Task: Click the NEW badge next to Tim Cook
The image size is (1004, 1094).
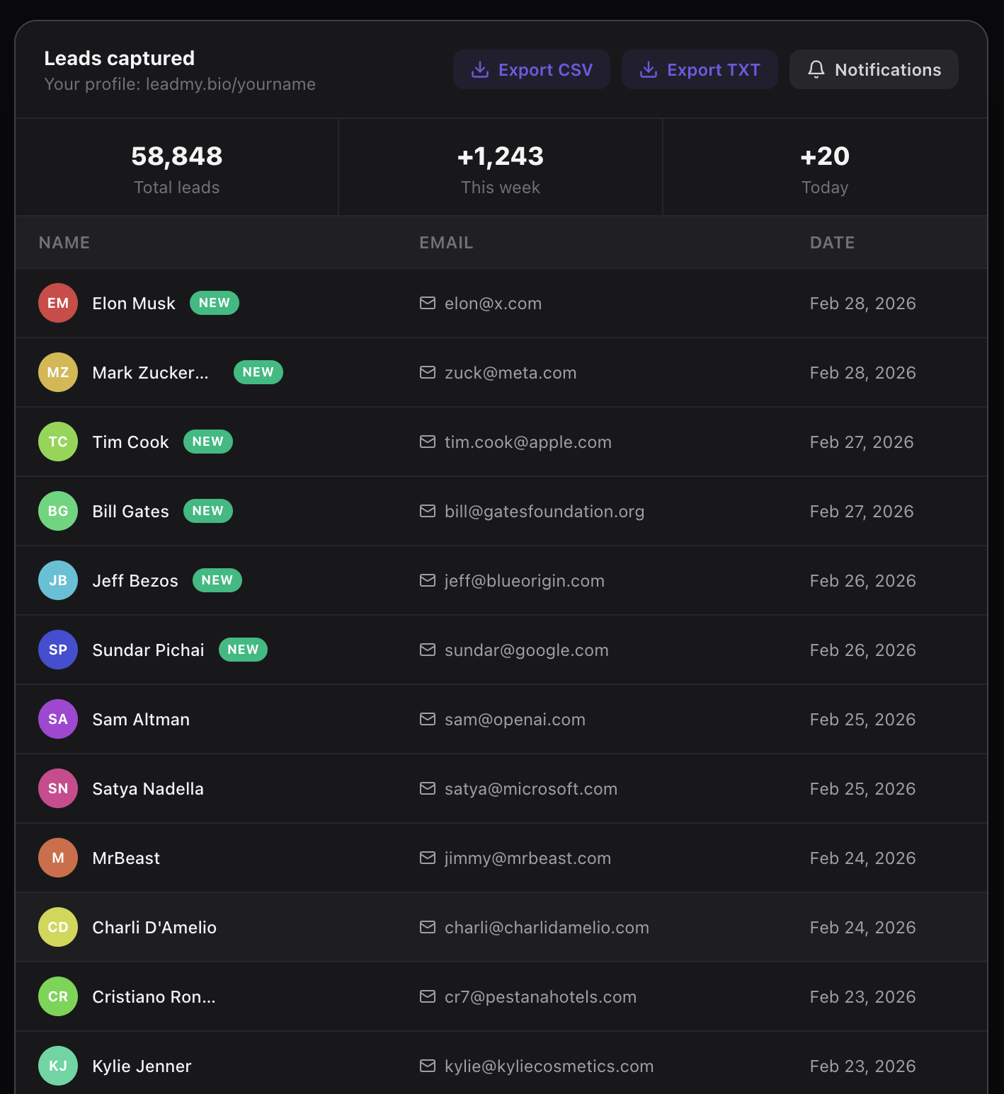Action: pyautogui.click(x=208, y=442)
